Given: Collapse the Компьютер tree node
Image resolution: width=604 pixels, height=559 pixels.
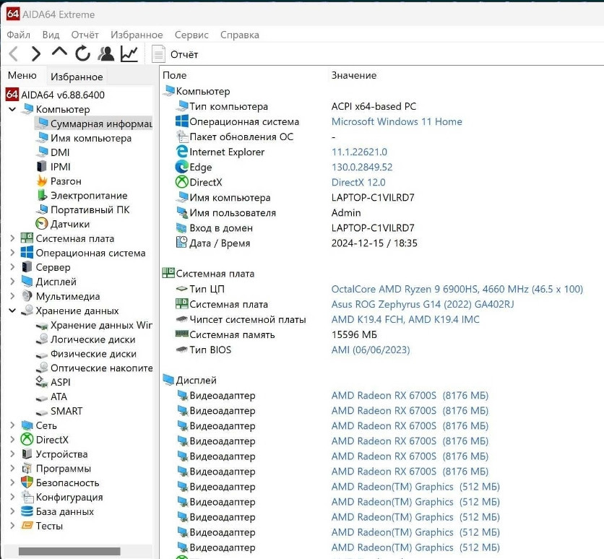Looking at the screenshot, I should pyautogui.click(x=12, y=109).
